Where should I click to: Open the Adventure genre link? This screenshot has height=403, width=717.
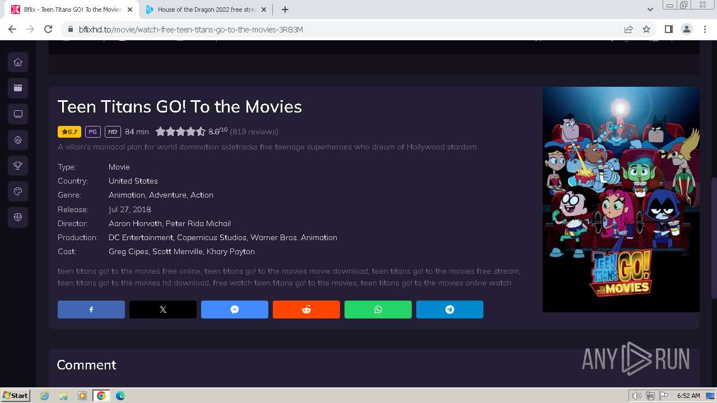coord(167,195)
